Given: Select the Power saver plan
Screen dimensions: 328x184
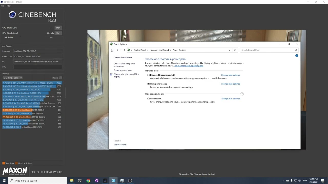Looking at the screenshot, I should click(x=148, y=99).
